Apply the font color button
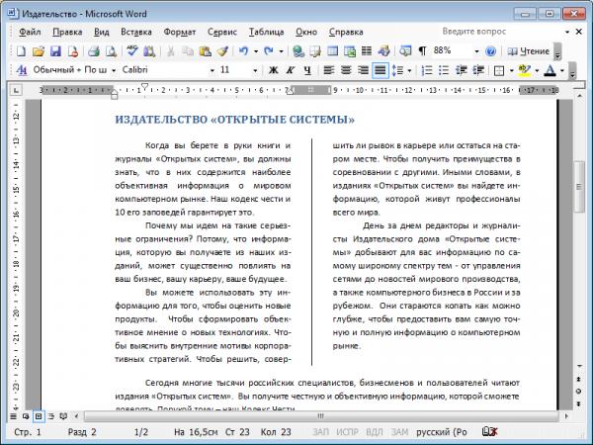This screenshot has width=593, height=445. [550, 70]
